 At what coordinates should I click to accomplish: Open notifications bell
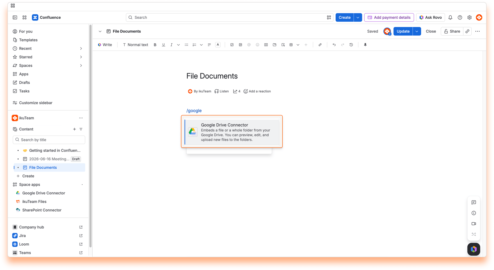(x=450, y=17)
